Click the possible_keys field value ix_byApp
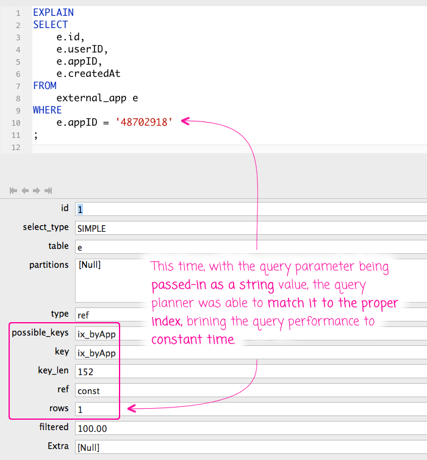 (96, 333)
